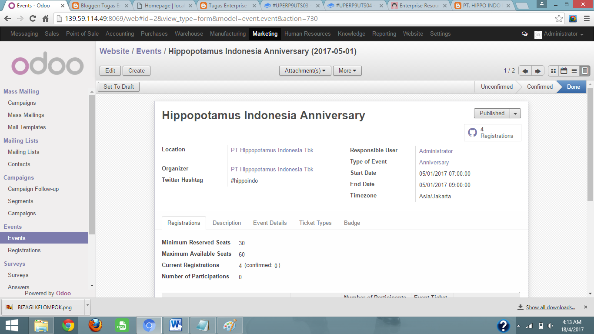
Task: Open Attachment(s) dropdown
Action: 305,71
